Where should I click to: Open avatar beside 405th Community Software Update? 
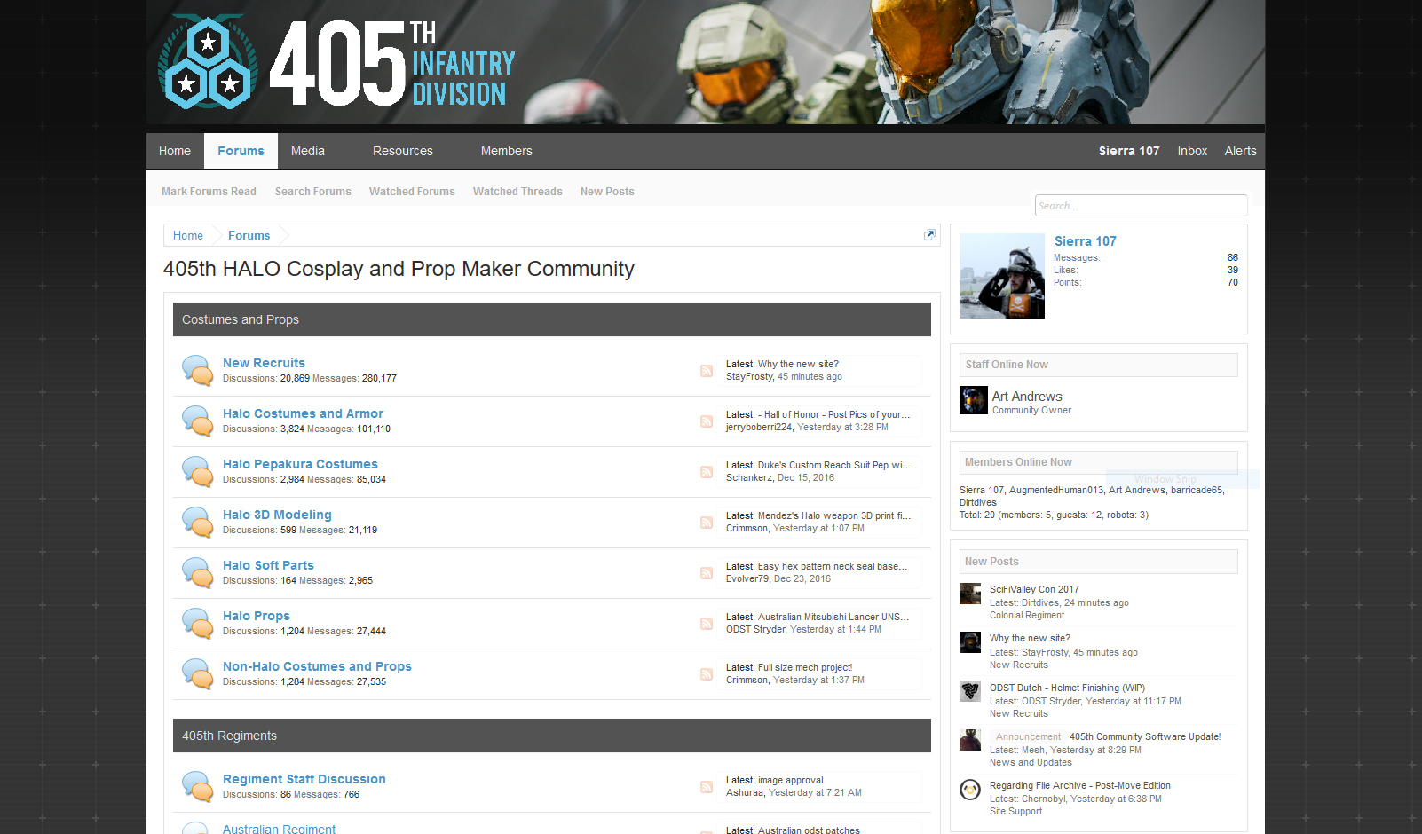(970, 740)
